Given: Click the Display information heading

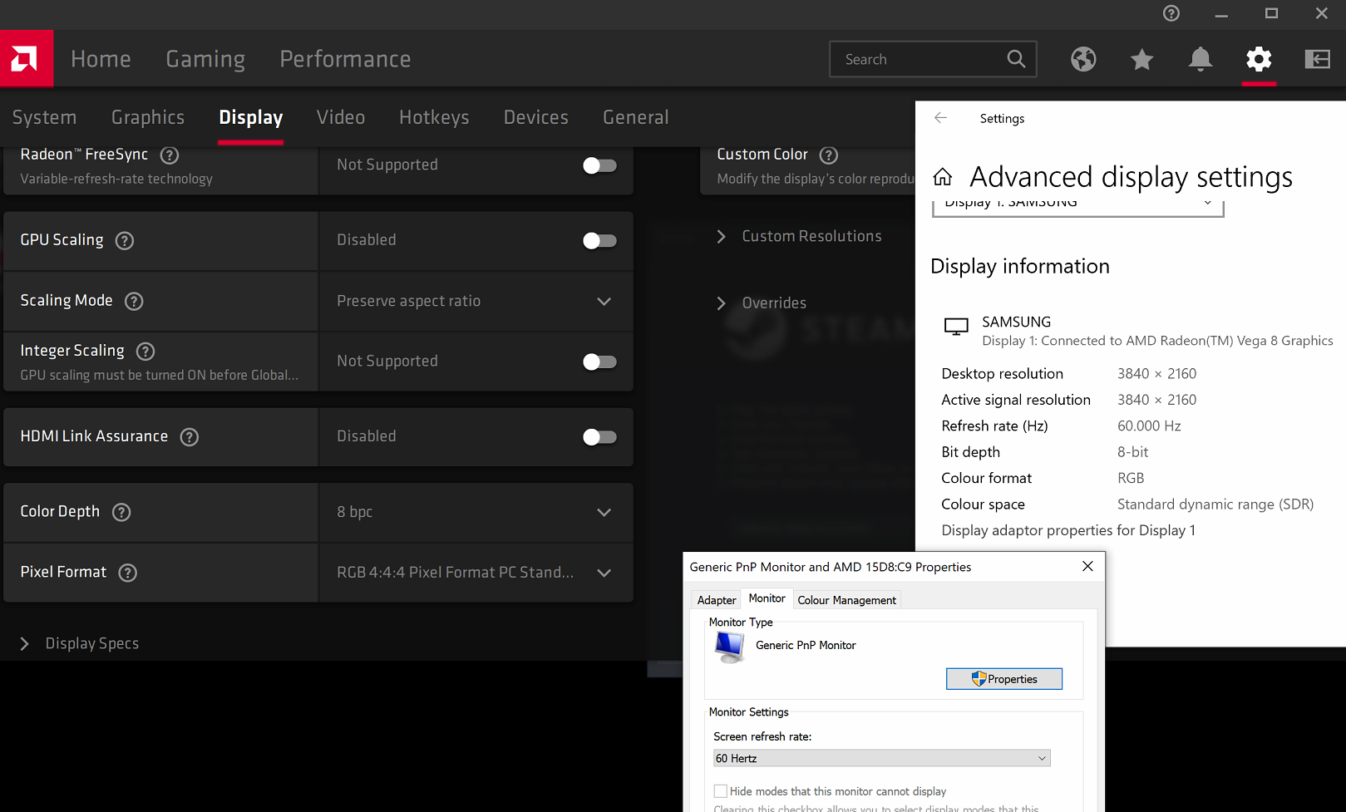Looking at the screenshot, I should pyautogui.click(x=1020, y=266).
